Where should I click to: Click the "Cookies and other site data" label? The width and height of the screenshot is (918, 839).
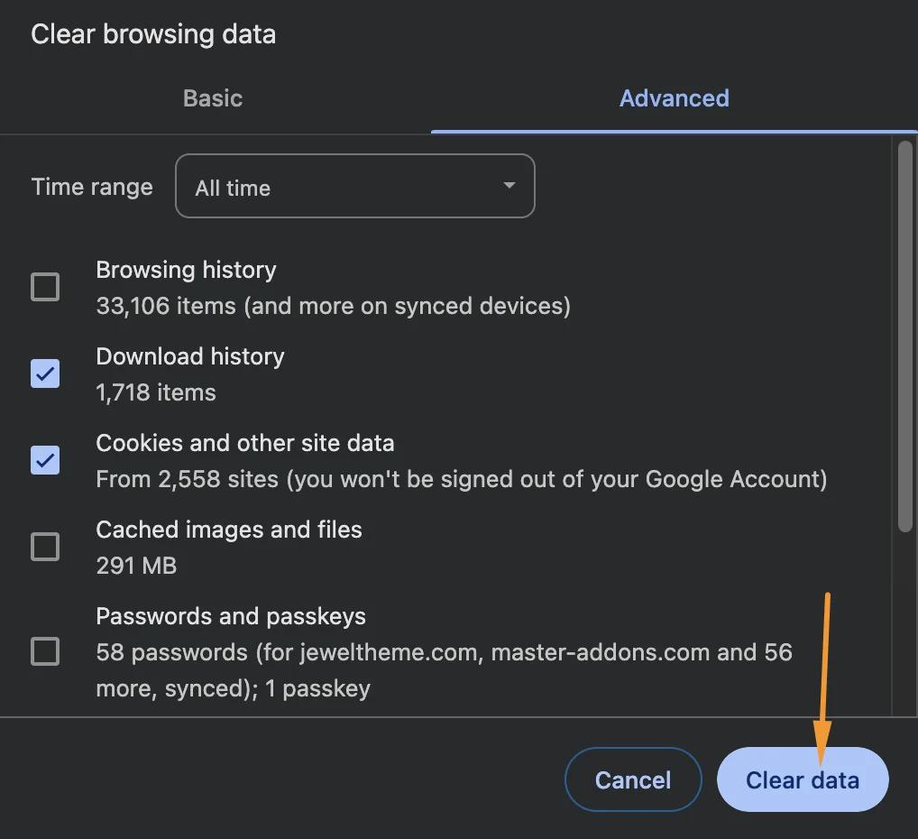[245, 444]
